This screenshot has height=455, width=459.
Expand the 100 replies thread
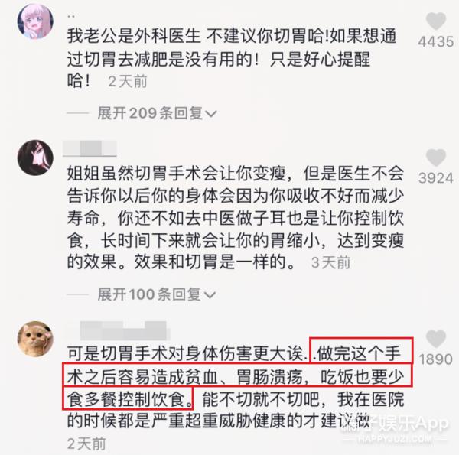point(156,294)
